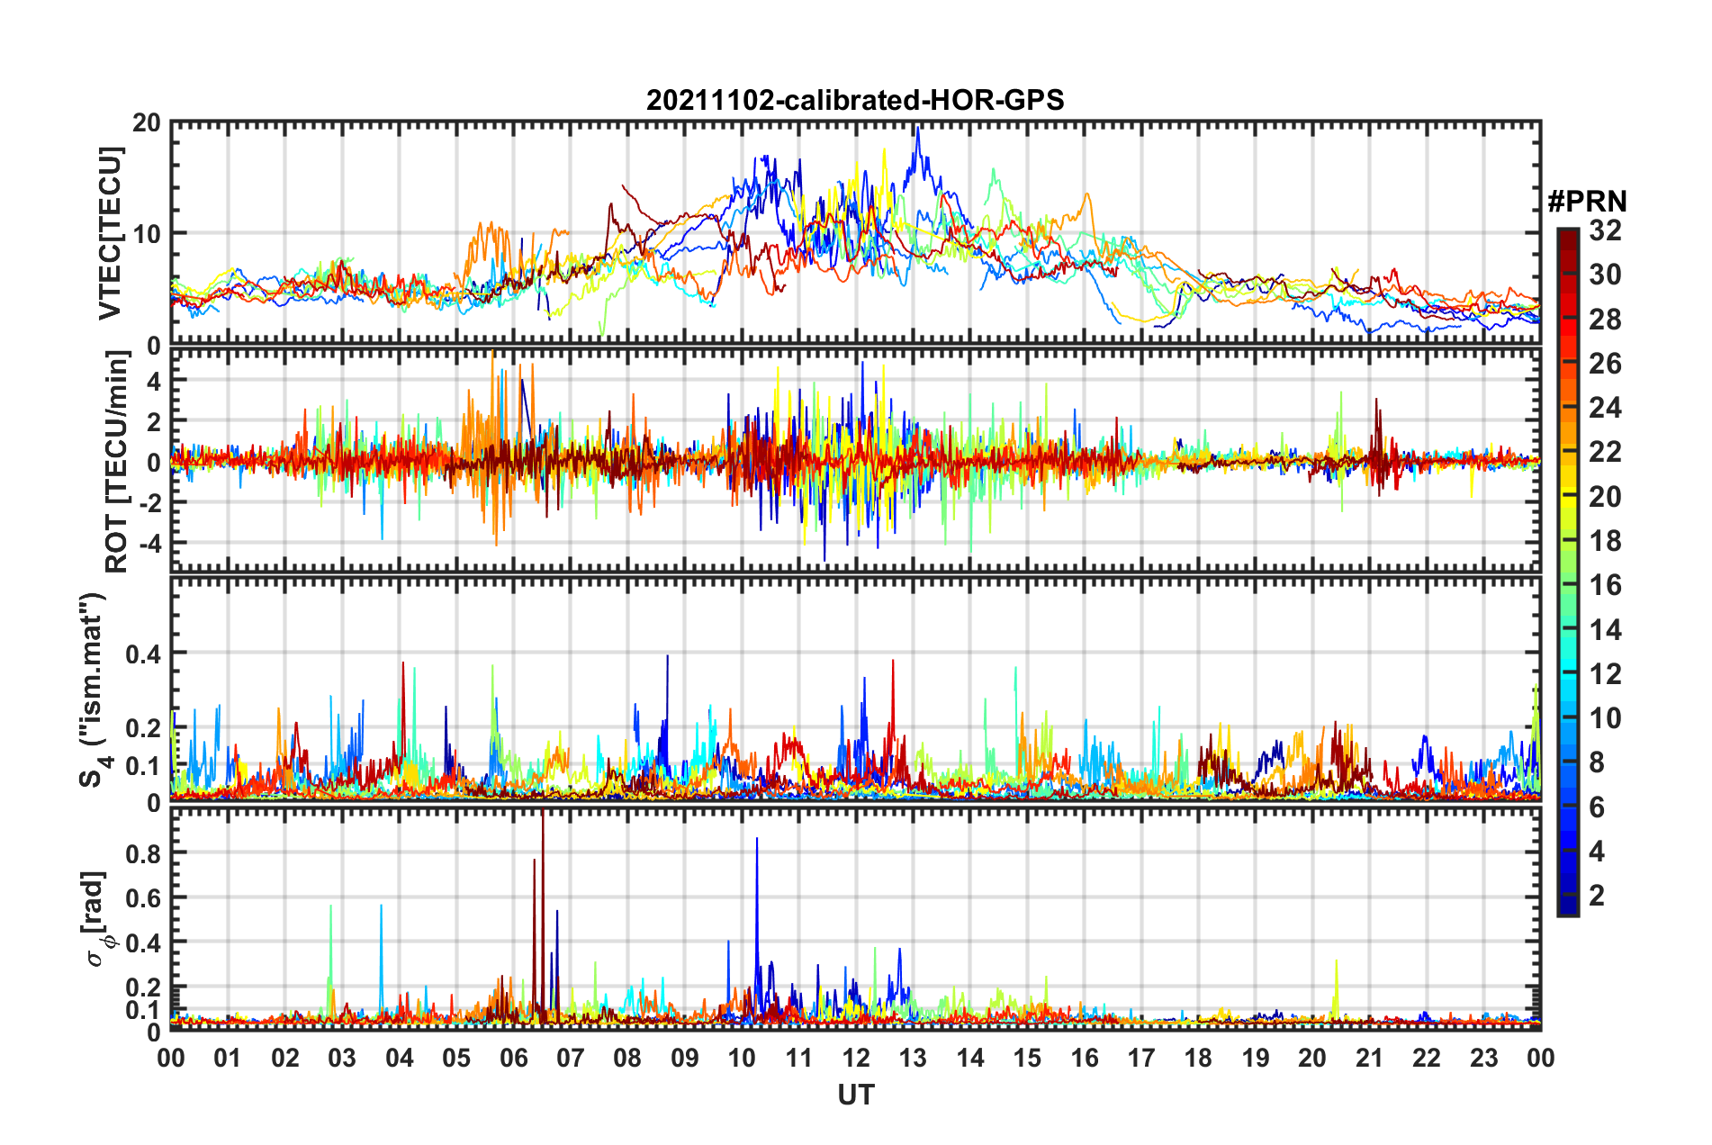Click the VTEC[TECU] y-axis label
Viewport: 1712px width, 1145px height.
coord(111,233)
